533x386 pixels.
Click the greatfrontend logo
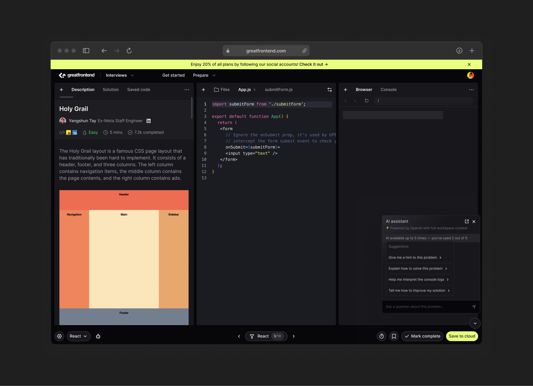tap(77, 75)
